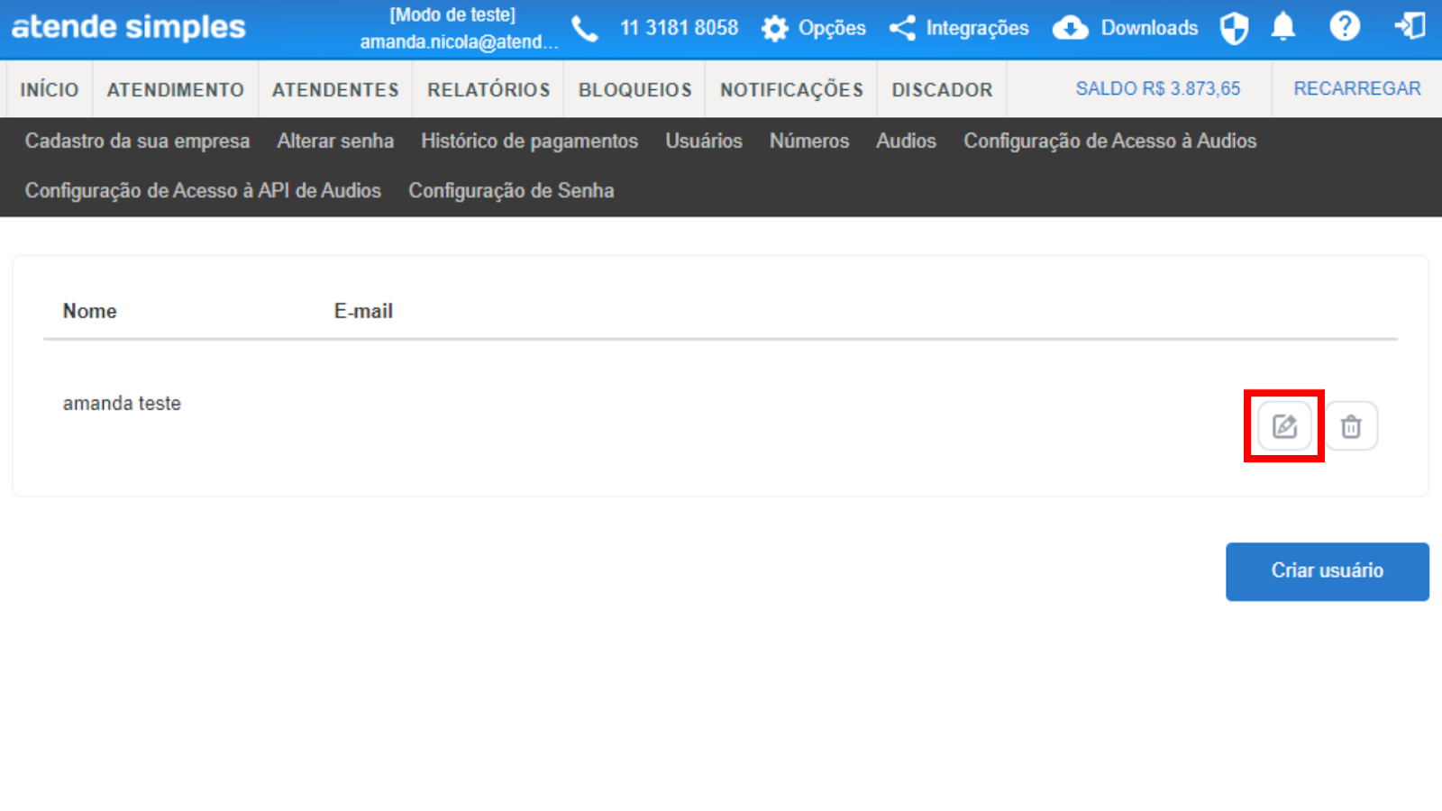
Task: Click the atende simples logo
Action: [128, 27]
